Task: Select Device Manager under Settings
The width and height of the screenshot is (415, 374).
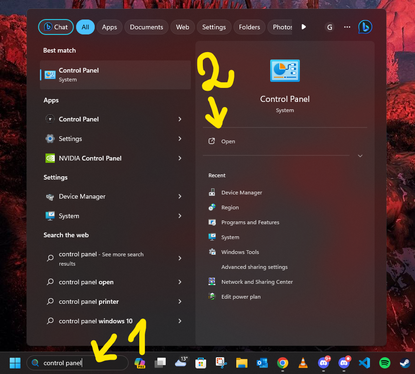Action: point(116,197)
